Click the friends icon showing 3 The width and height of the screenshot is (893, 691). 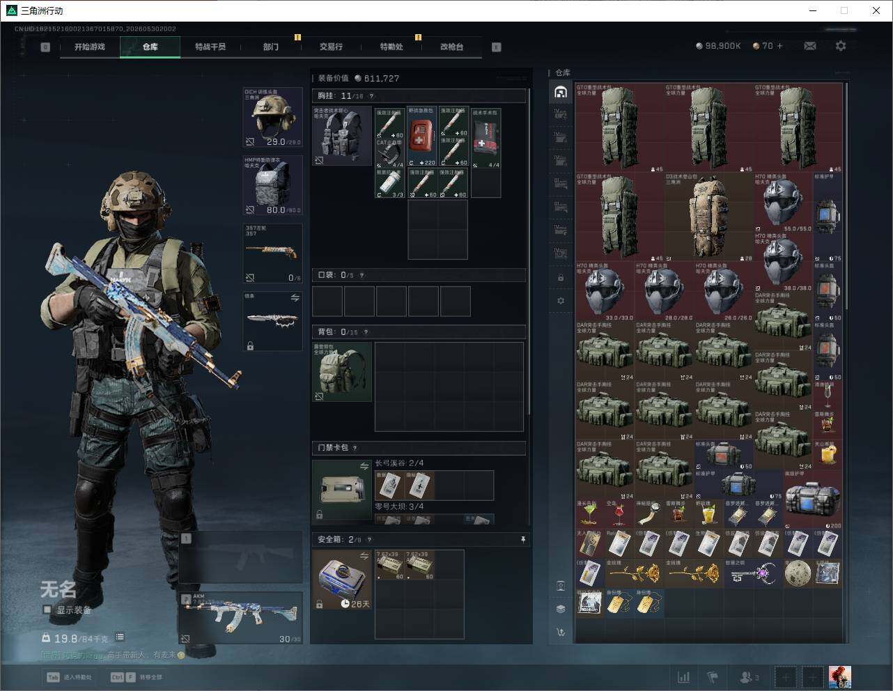750,677
